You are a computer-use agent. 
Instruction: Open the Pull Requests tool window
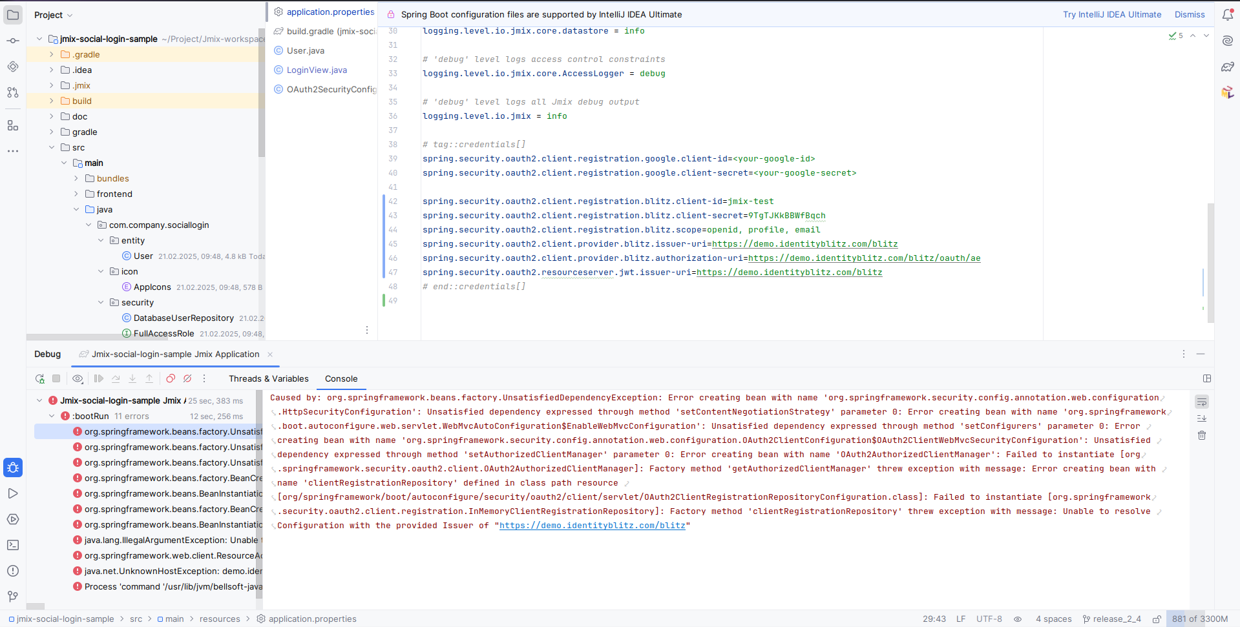tap(13, 92)
